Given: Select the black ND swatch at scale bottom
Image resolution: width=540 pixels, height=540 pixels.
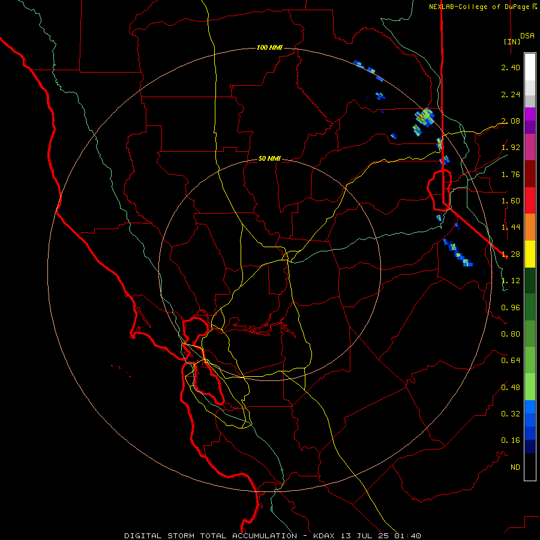Looking at the screenshot, I should tap(530, 467).
